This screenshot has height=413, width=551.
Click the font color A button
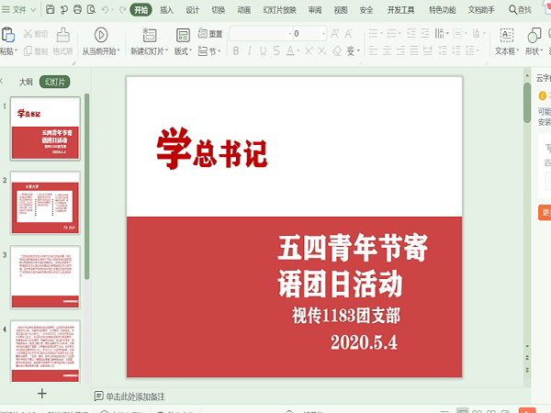[290, 51]
